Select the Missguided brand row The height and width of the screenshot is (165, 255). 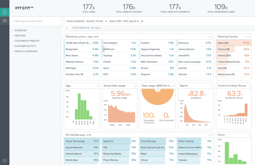(x=82, y=49)
